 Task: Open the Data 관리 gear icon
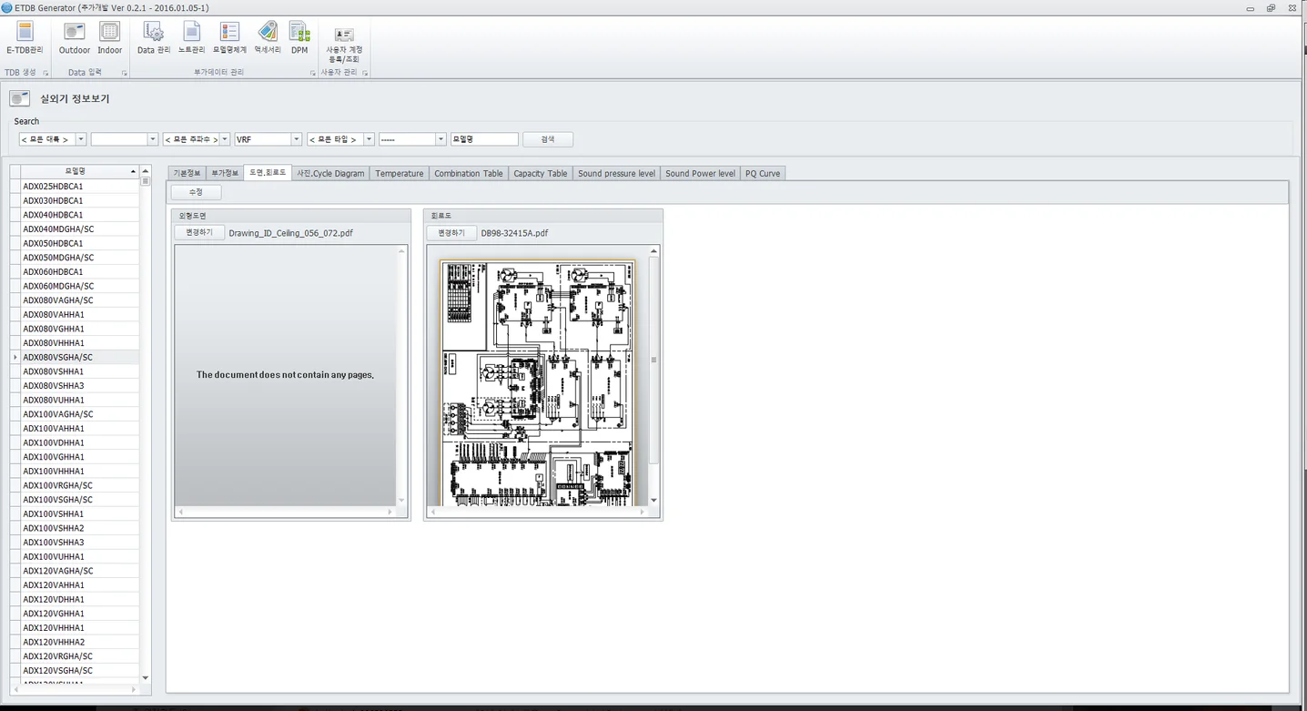154,38
